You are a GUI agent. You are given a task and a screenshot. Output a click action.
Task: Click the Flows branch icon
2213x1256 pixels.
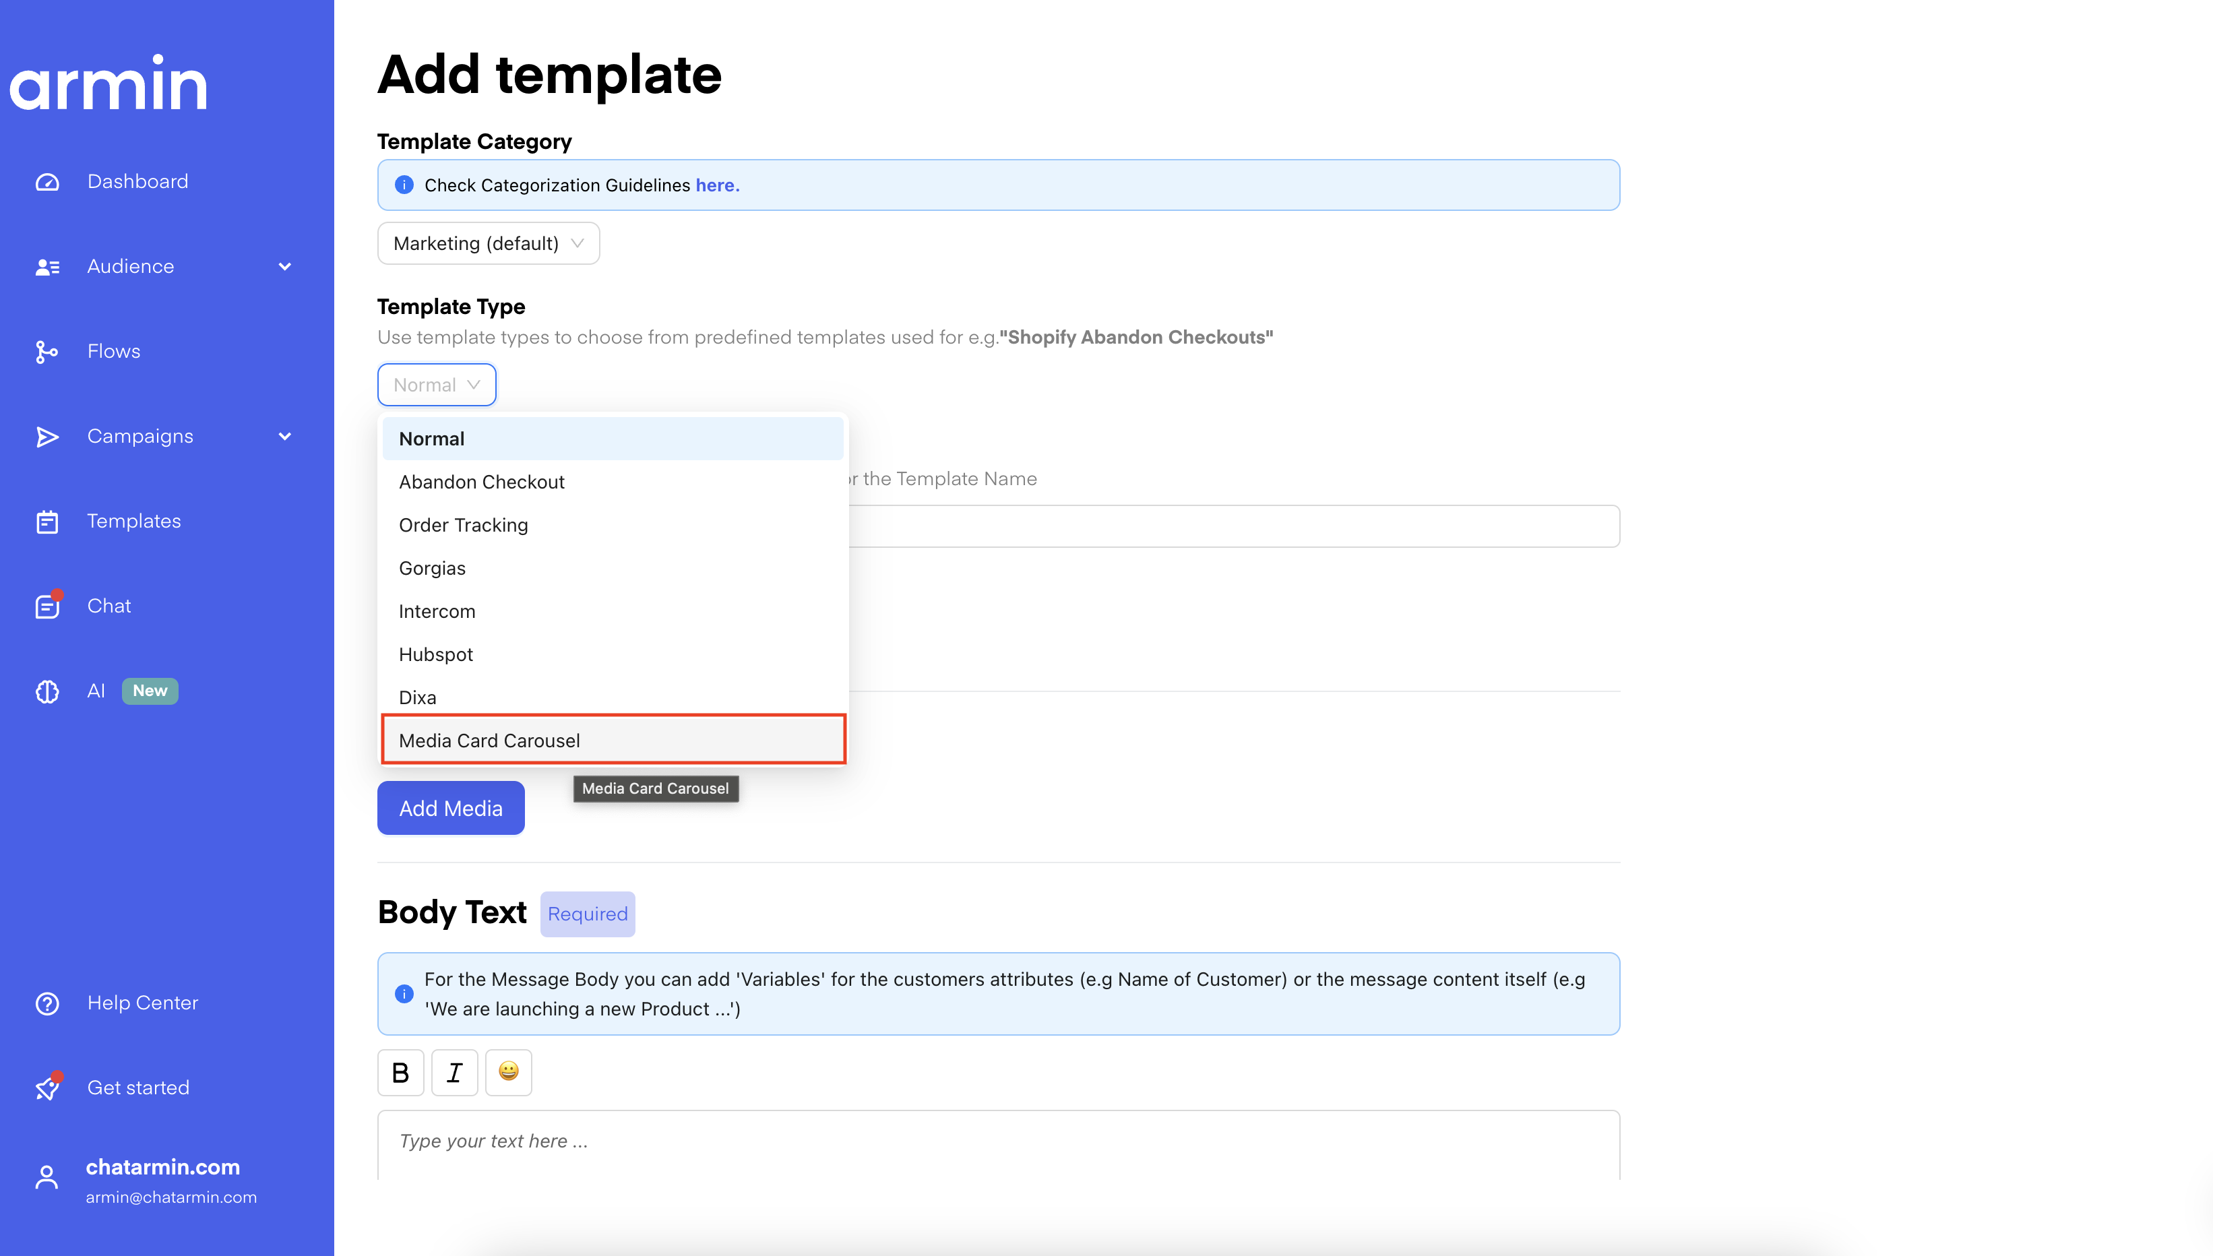pos(46,352)
